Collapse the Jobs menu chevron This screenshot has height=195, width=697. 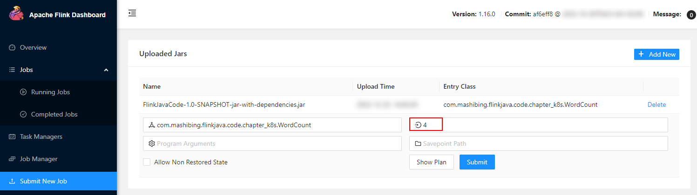pos(106,70)
